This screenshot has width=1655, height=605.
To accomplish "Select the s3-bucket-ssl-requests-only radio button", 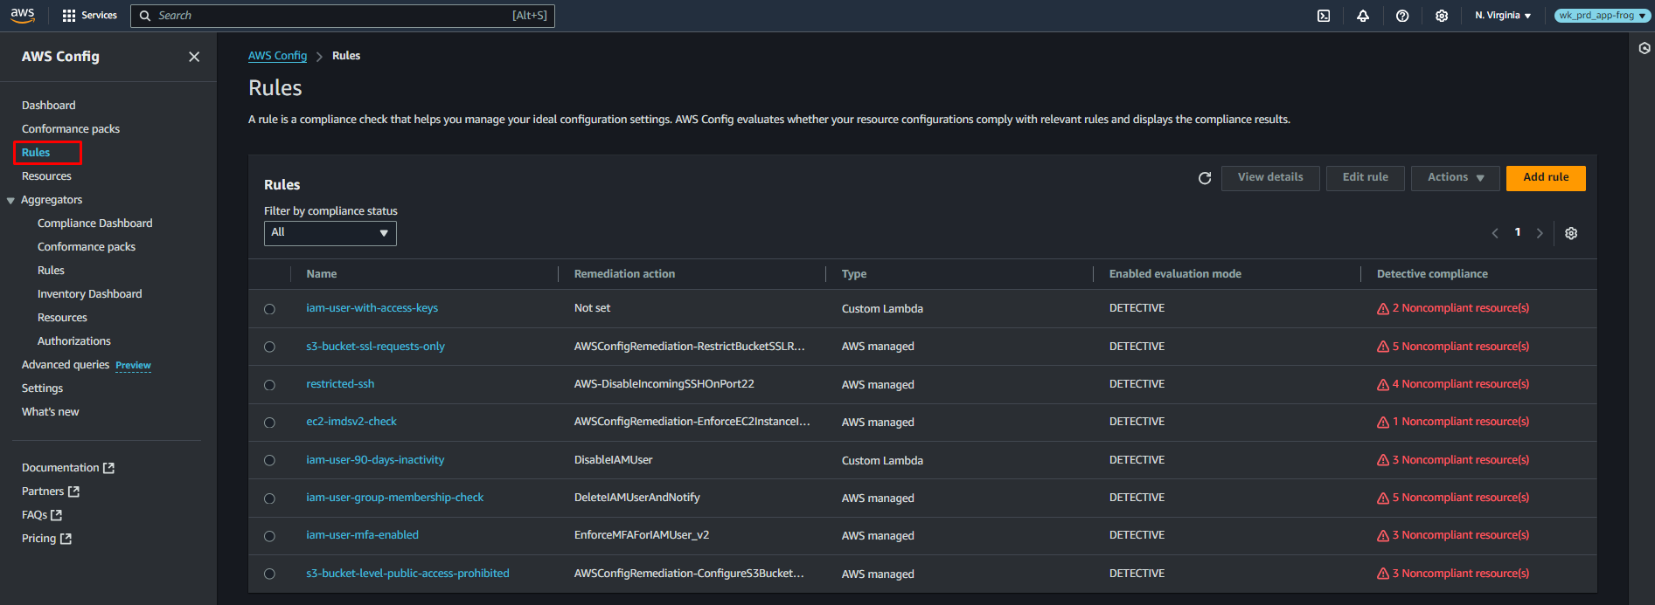I will pyautogui.click(x=269, y=347).
